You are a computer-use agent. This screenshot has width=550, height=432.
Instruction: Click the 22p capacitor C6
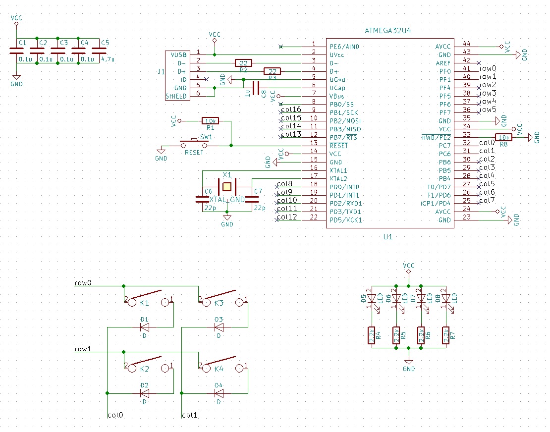point(202,199)
